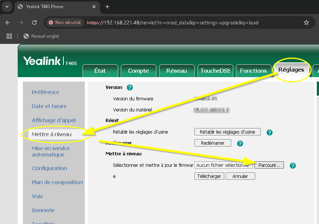Switch to the Compte tab
This screenshot has width=319, height=224.
(138, 71)
